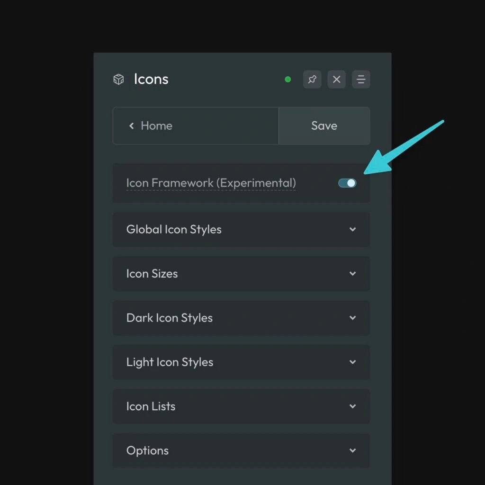
Task: Select the Options section label
Action: 147,450
